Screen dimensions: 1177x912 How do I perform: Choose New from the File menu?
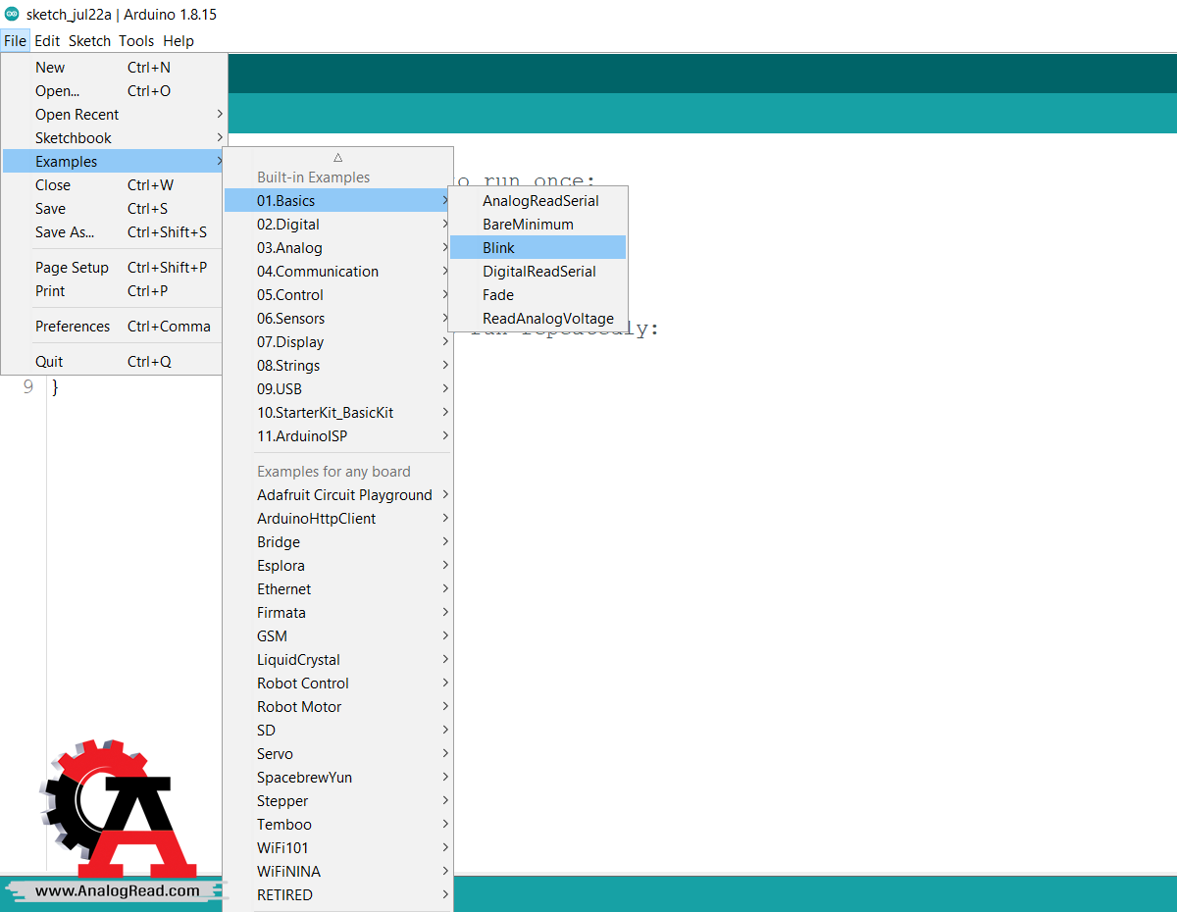pos(115,68)
